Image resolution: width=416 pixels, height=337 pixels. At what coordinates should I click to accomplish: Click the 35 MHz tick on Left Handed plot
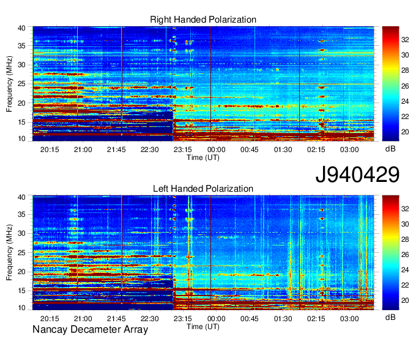coord(21,214)
